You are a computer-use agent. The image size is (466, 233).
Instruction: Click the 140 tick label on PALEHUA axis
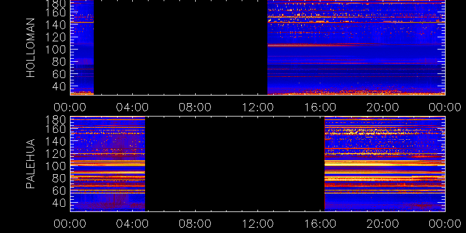[x=57, y=141]
